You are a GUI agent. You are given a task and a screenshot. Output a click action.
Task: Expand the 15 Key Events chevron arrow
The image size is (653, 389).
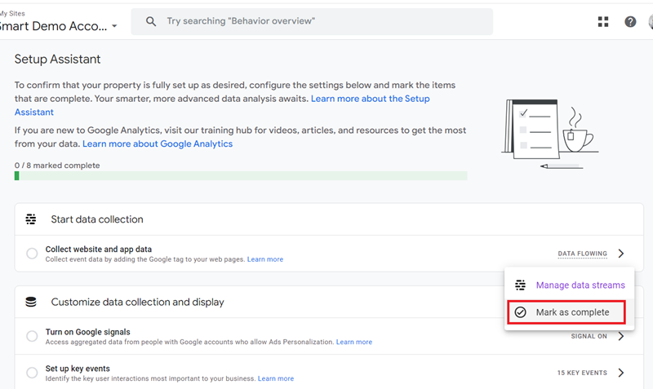point(621,373)
